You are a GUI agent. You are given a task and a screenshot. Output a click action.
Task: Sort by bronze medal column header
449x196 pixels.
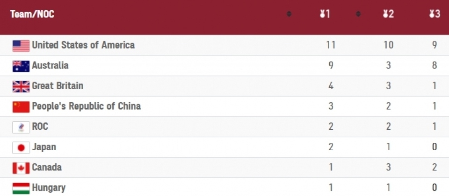(435, 14)
